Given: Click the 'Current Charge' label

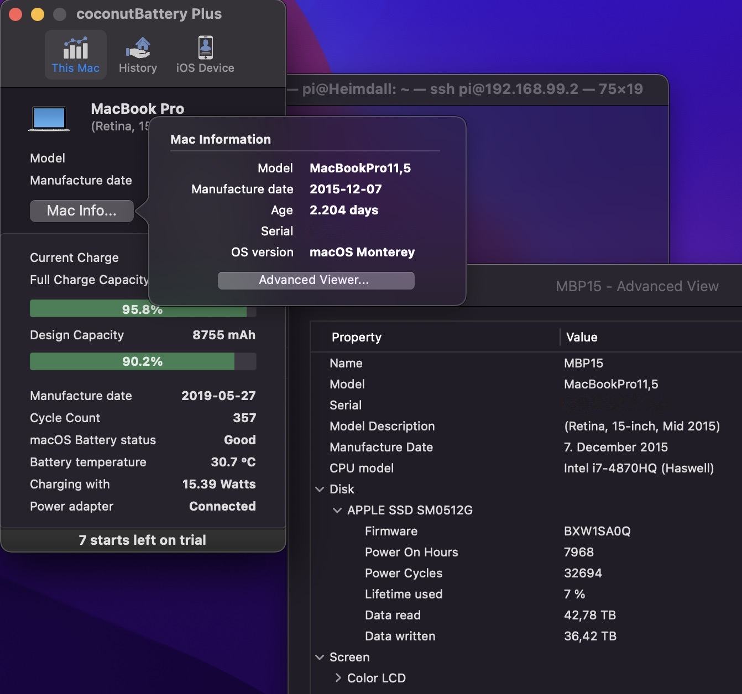Looking at the screenshot, I should coord(74,257).
